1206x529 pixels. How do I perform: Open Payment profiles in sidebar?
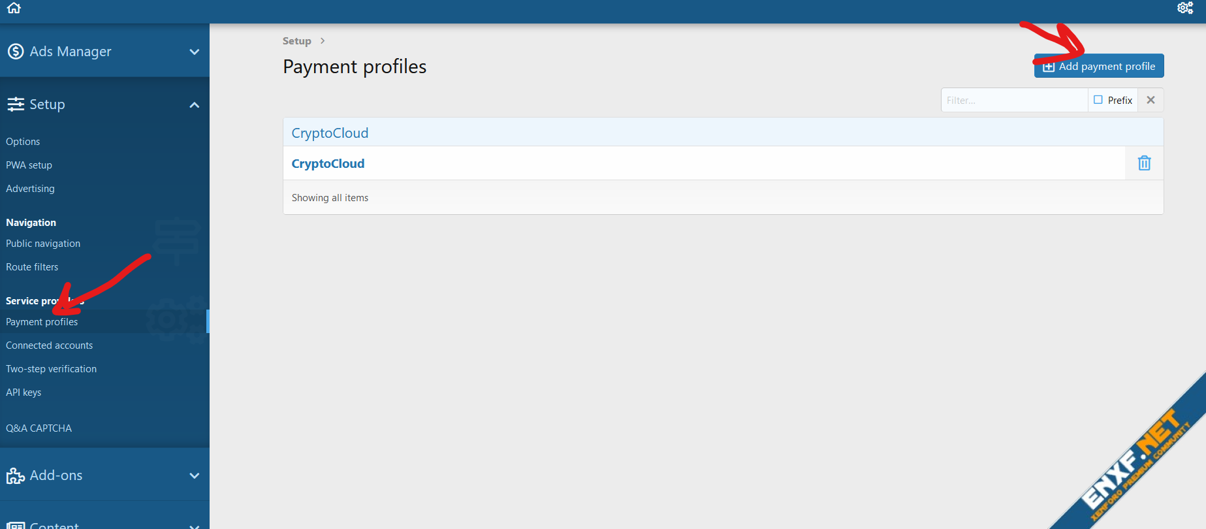pyautogui.click(x=42, y=322)
